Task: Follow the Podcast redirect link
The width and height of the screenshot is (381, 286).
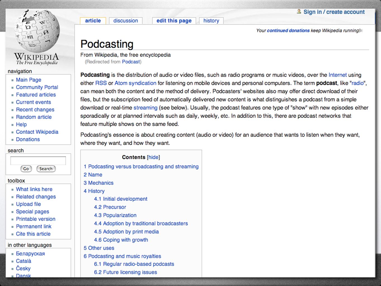Action: (131, 62)
